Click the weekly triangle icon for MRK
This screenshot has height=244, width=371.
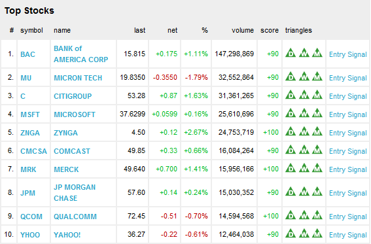point(304,168)
